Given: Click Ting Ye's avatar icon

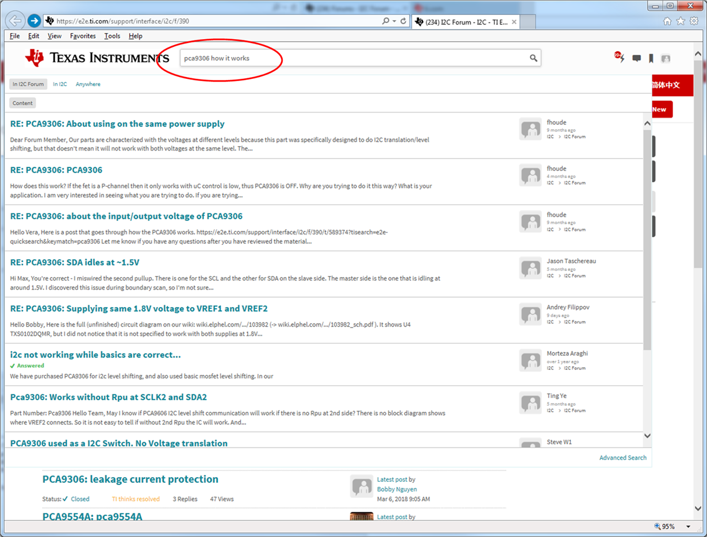Looking at the screenshot, I should point(530,403).
